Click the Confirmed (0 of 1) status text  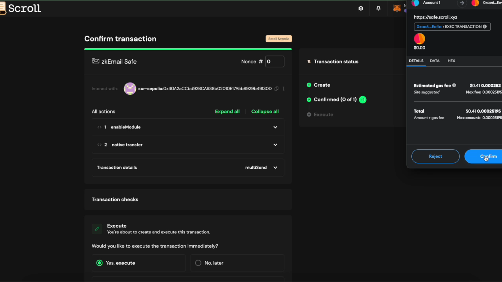click(x=335, y=99)
